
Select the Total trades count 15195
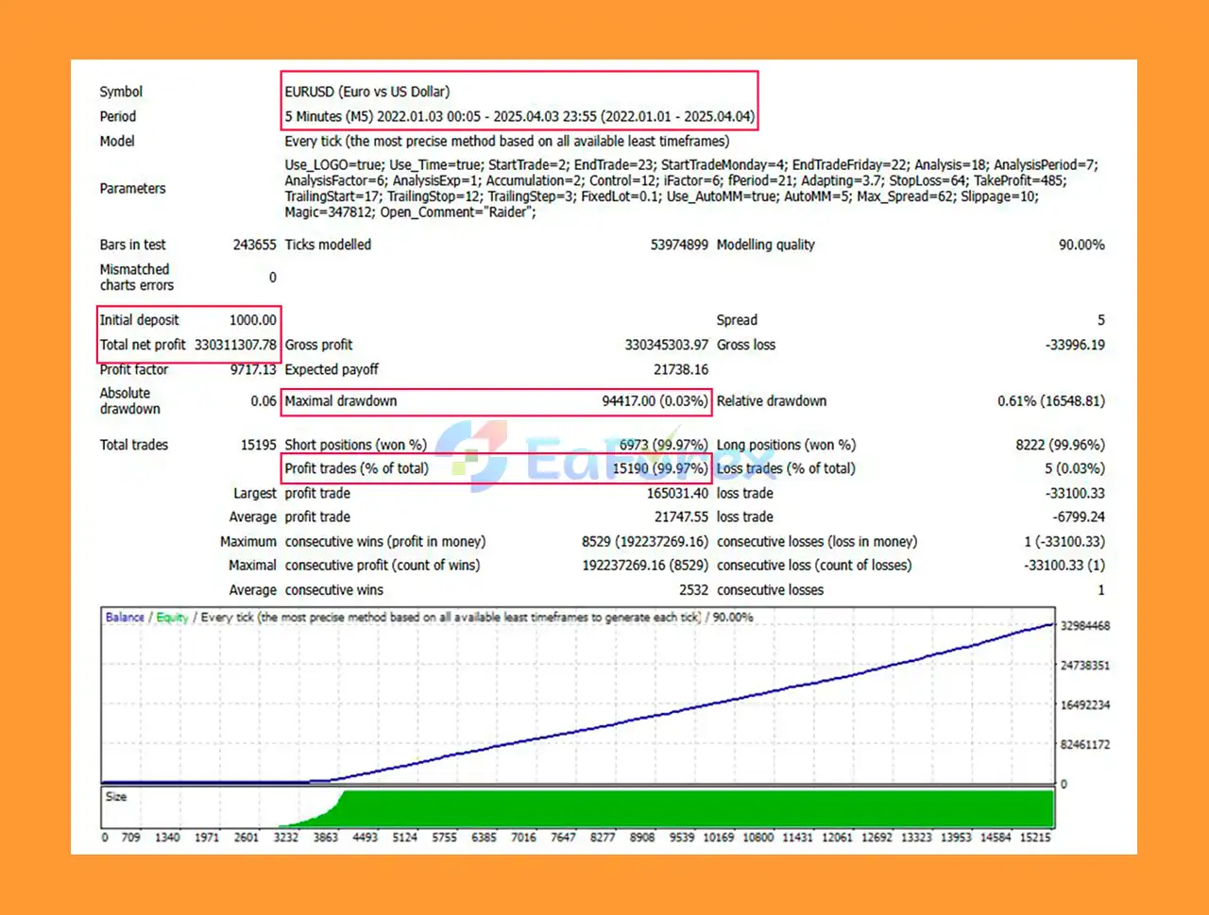(258, 445)
